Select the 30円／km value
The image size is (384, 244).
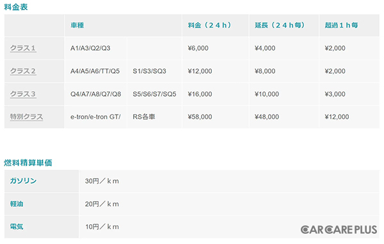102,181
